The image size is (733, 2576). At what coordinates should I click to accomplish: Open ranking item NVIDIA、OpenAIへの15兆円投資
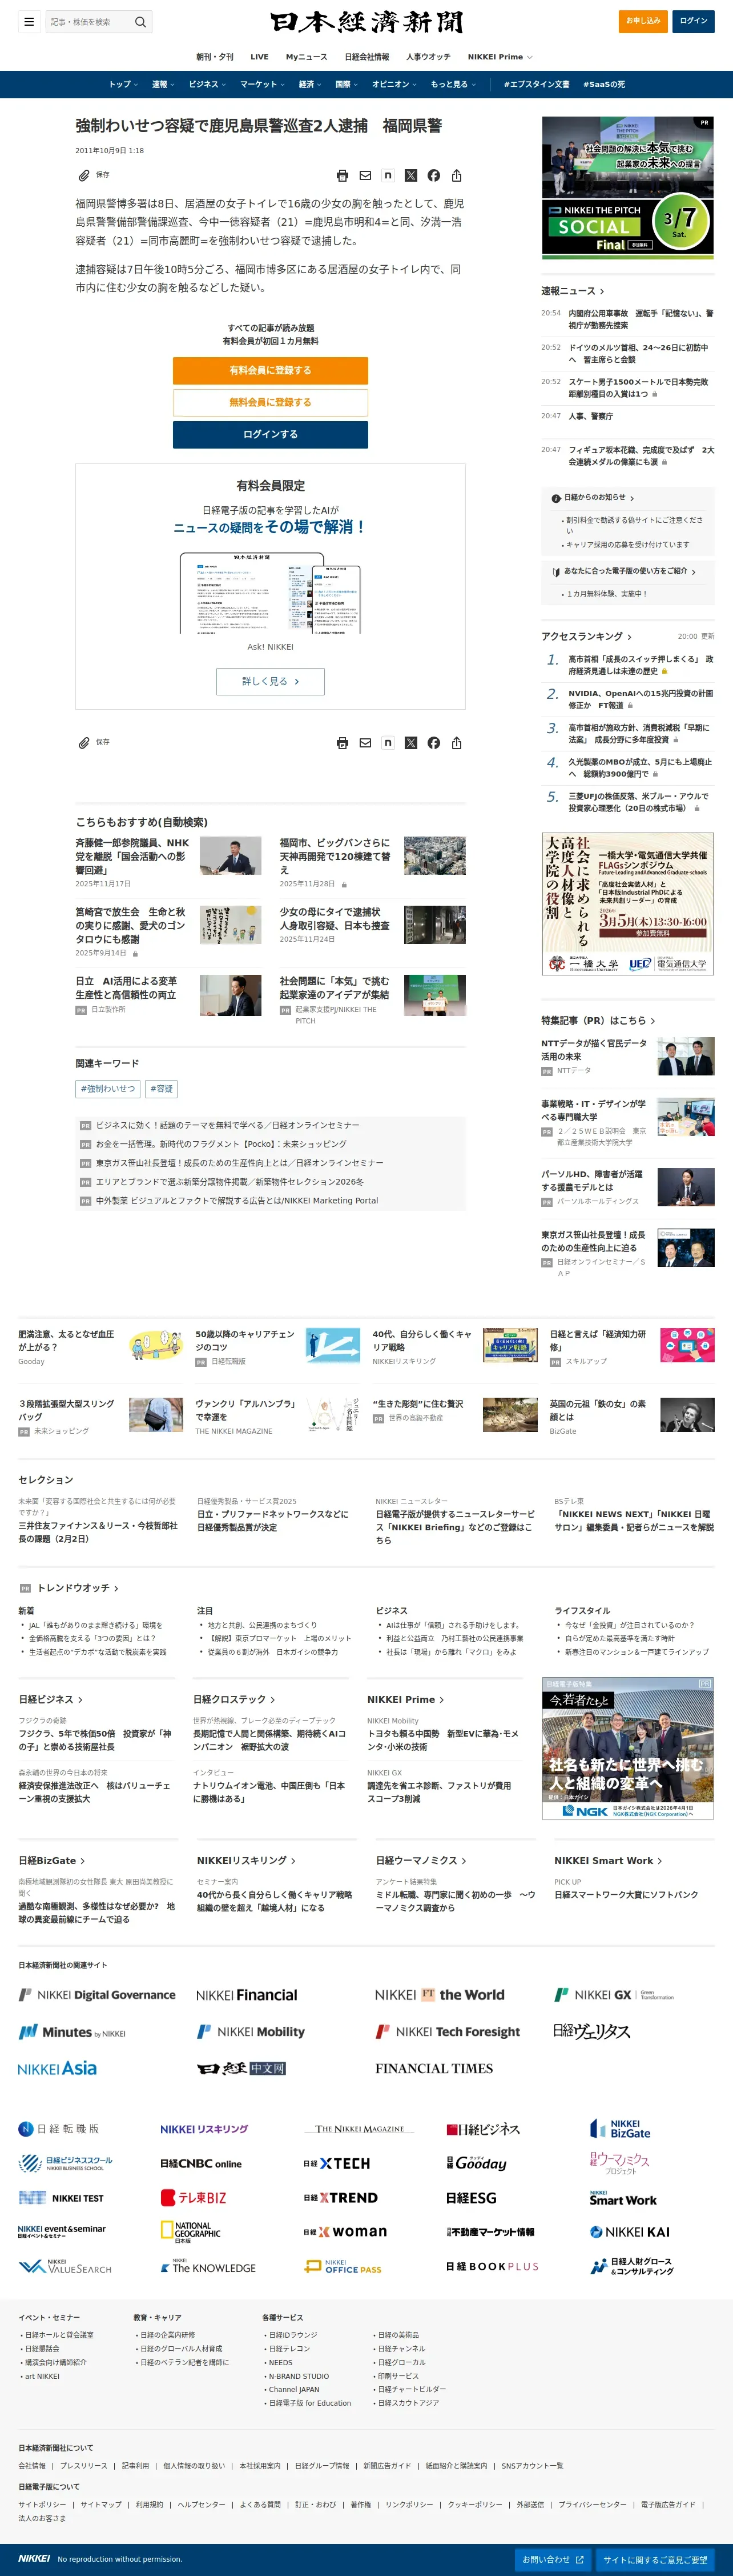click(641, 699)
